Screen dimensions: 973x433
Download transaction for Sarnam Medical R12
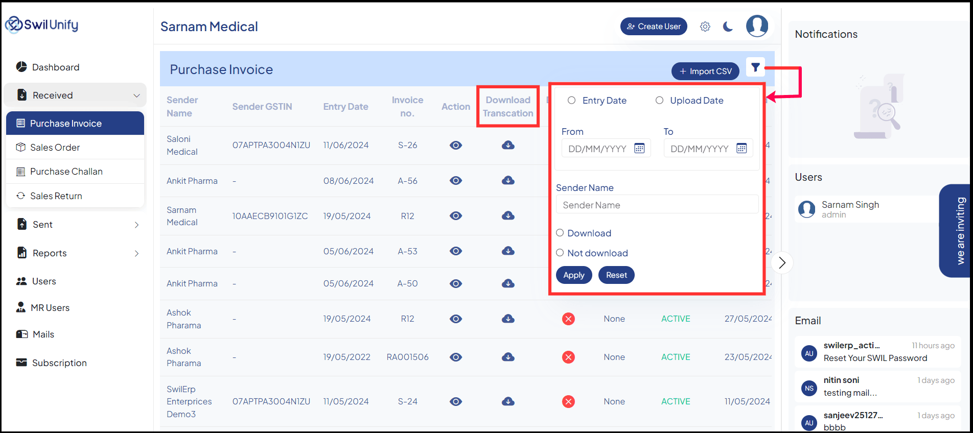coord(508,215)
